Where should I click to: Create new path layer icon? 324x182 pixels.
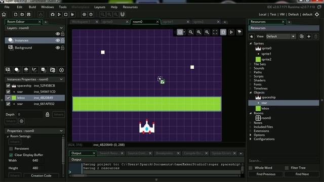point(34,70)
